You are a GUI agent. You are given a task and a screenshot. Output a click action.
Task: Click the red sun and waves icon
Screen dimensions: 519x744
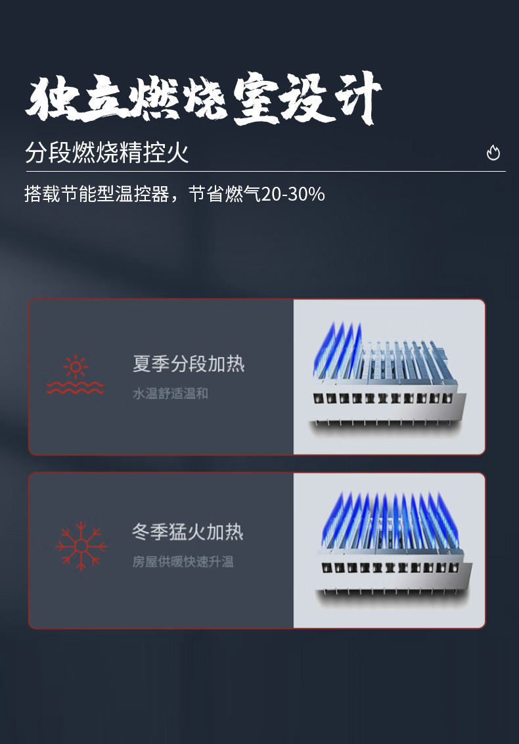tap(76, 374)
